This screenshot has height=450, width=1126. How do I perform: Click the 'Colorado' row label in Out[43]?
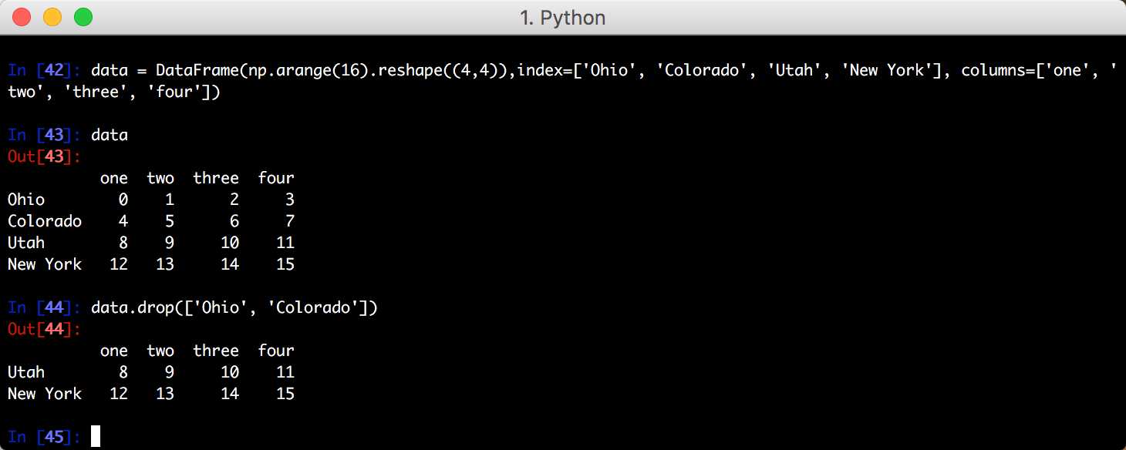45,221
